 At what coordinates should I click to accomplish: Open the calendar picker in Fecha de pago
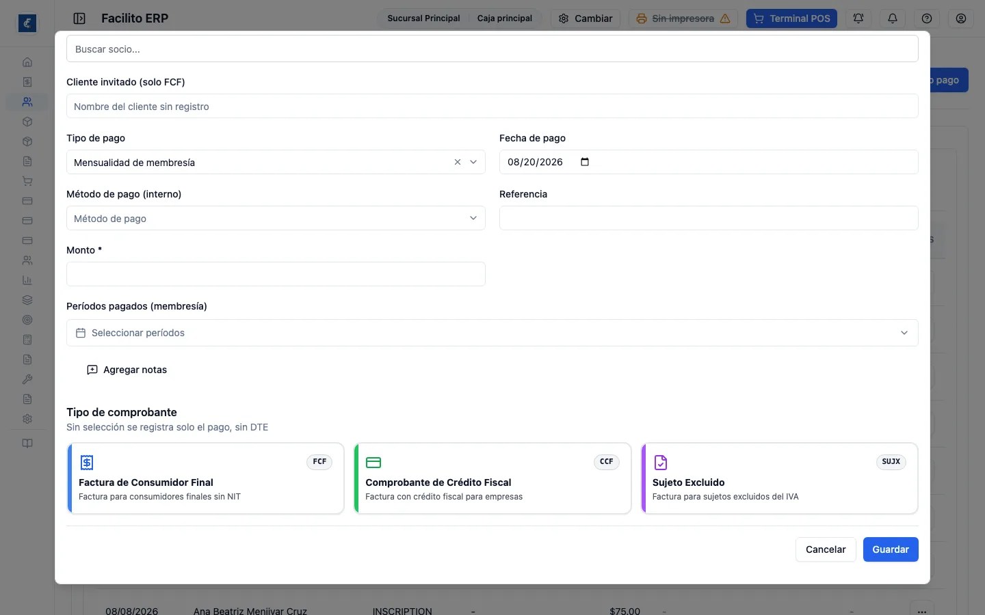[x=585, y=162]
